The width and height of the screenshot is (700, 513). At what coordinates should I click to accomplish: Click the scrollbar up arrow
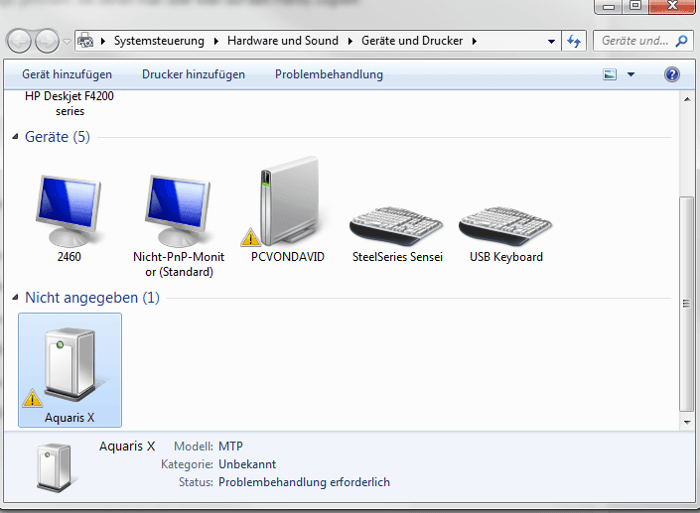click(687, 99)
